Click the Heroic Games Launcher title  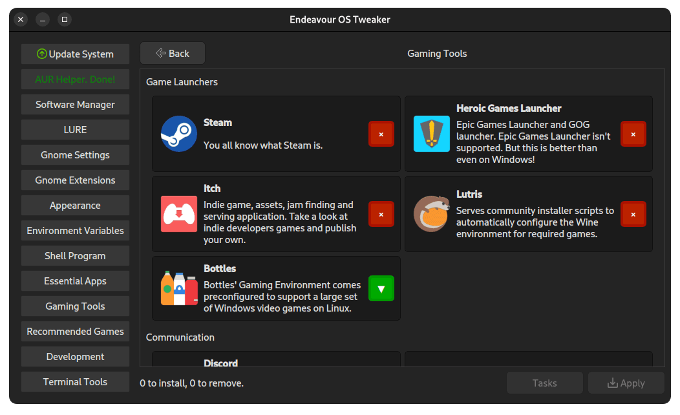tap(509, 109)
